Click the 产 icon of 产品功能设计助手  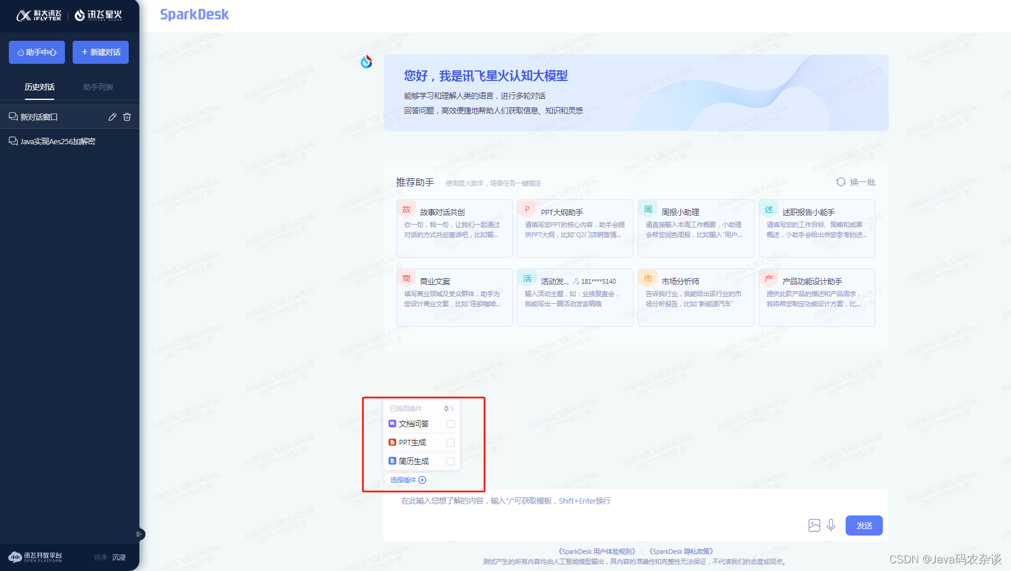click(769, 278)
